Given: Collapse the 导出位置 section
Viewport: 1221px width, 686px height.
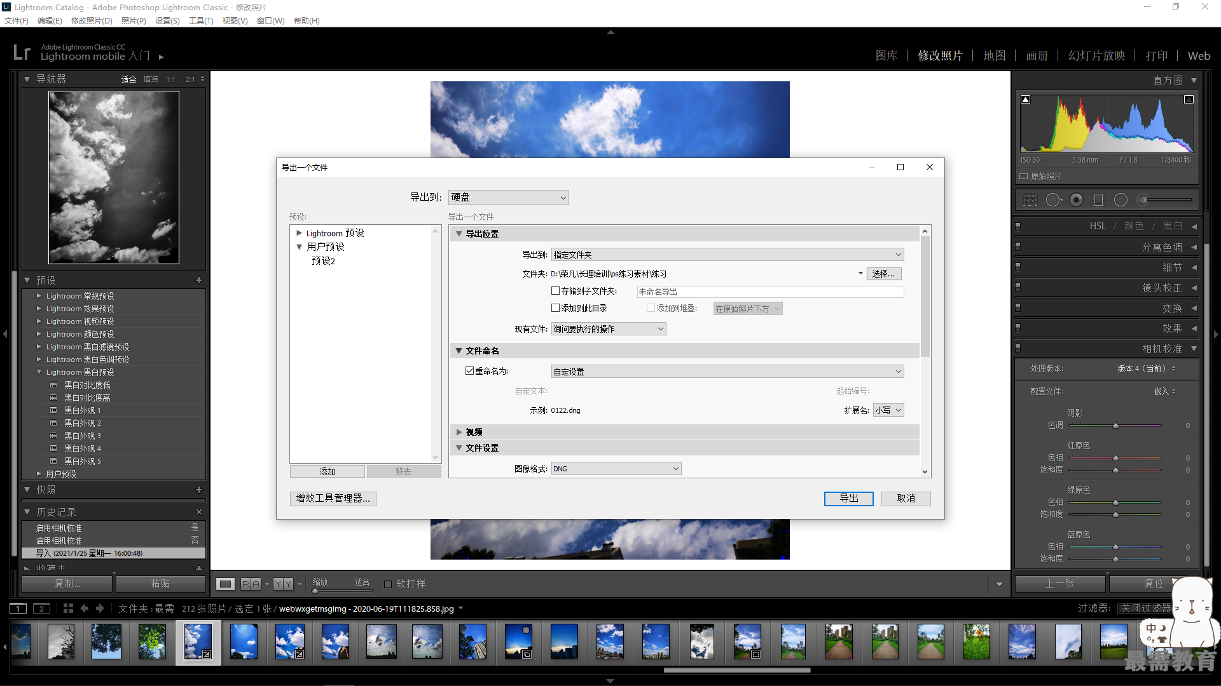Looking at the screenshot, I should coord(459,234).
